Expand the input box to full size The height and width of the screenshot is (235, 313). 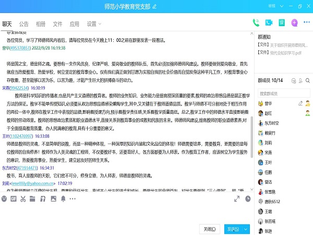237,198
